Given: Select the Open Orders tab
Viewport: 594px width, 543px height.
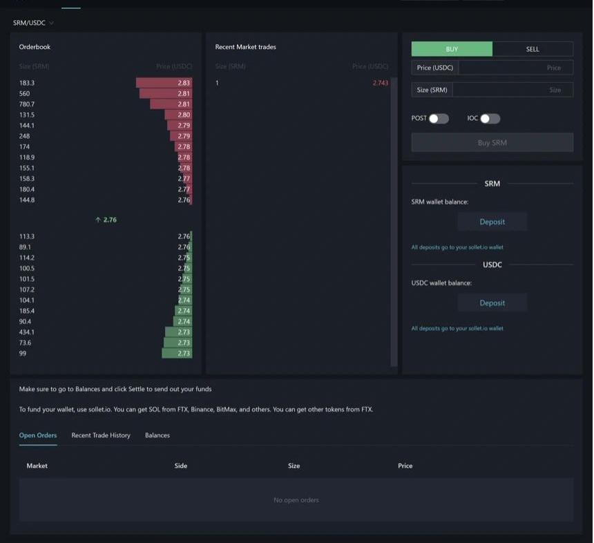Looking at the screenshot, I should click(x=38, y=435).
